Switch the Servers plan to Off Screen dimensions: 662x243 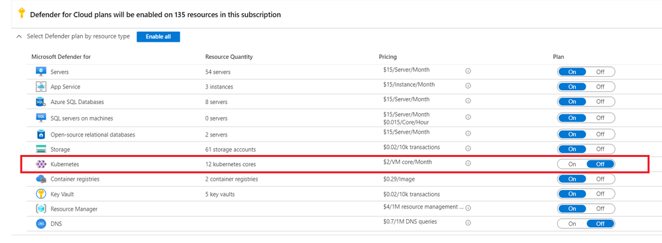point(600,72)
